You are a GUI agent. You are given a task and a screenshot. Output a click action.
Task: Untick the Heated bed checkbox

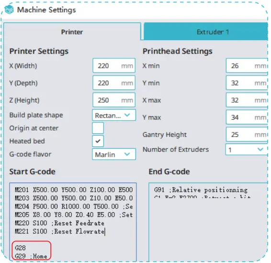click(98, 141)
